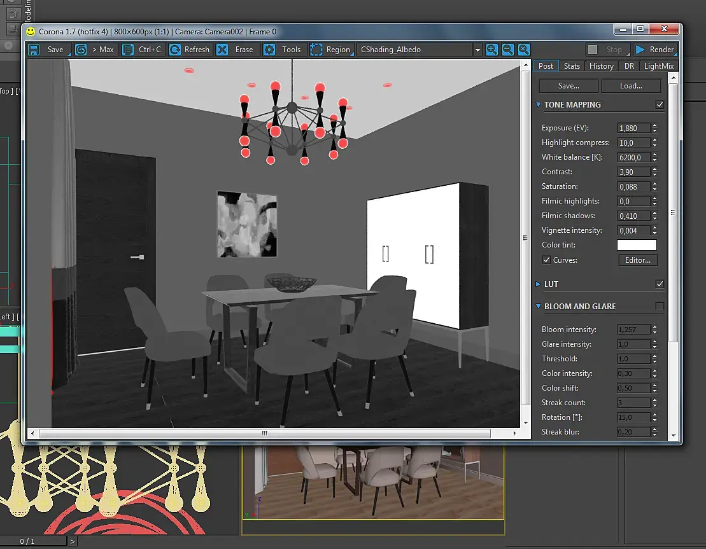The image size is (706, 549).
Task: Click the Filmic shadows value field
Action: tap(633, 216)
